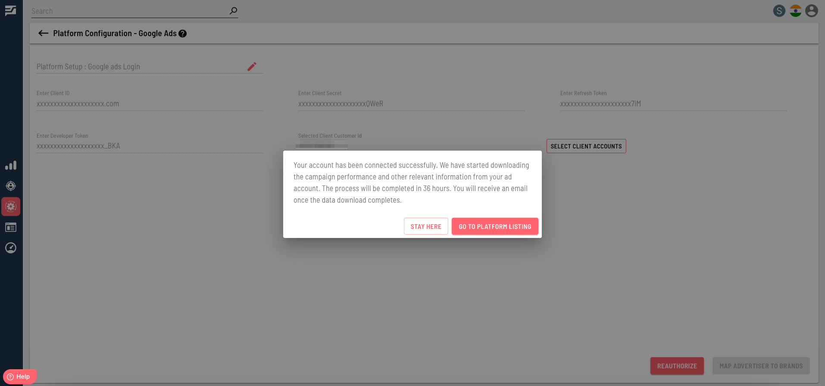
Task: Click the app logo in the sidebar
Action: pyautogui.click(x=11, y=11)
